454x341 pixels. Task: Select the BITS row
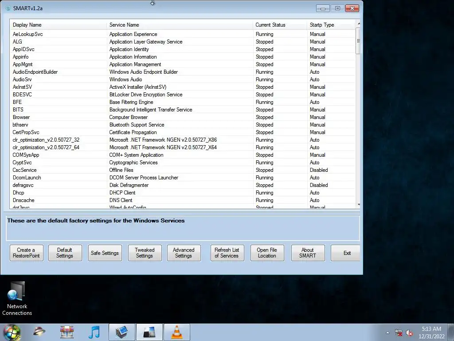click(x=182, y=110)
